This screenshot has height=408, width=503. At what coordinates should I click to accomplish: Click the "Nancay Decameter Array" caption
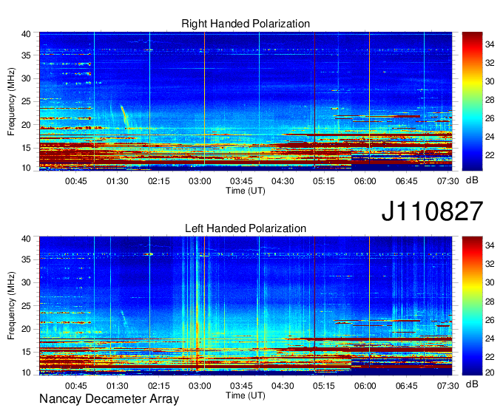(109, 399)
